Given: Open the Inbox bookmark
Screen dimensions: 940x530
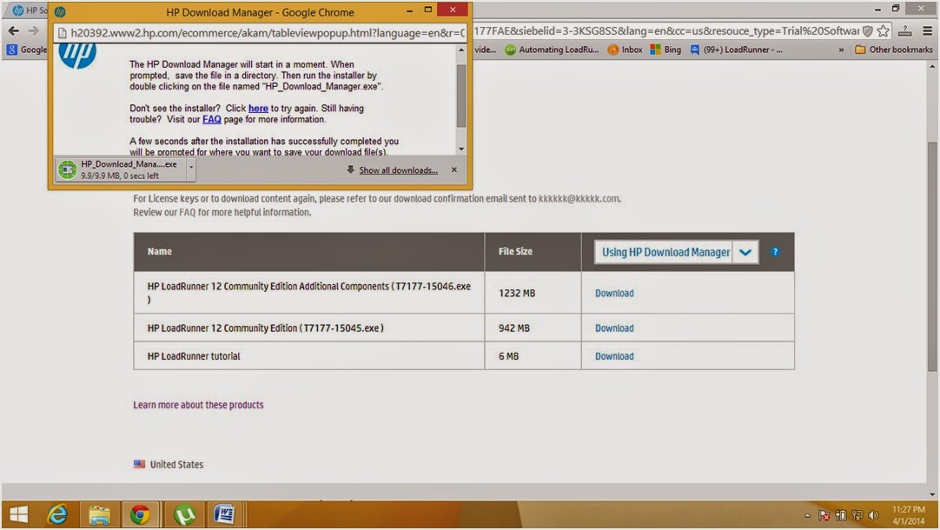Looking at the screenshot, I should click(x=626, y=50).
